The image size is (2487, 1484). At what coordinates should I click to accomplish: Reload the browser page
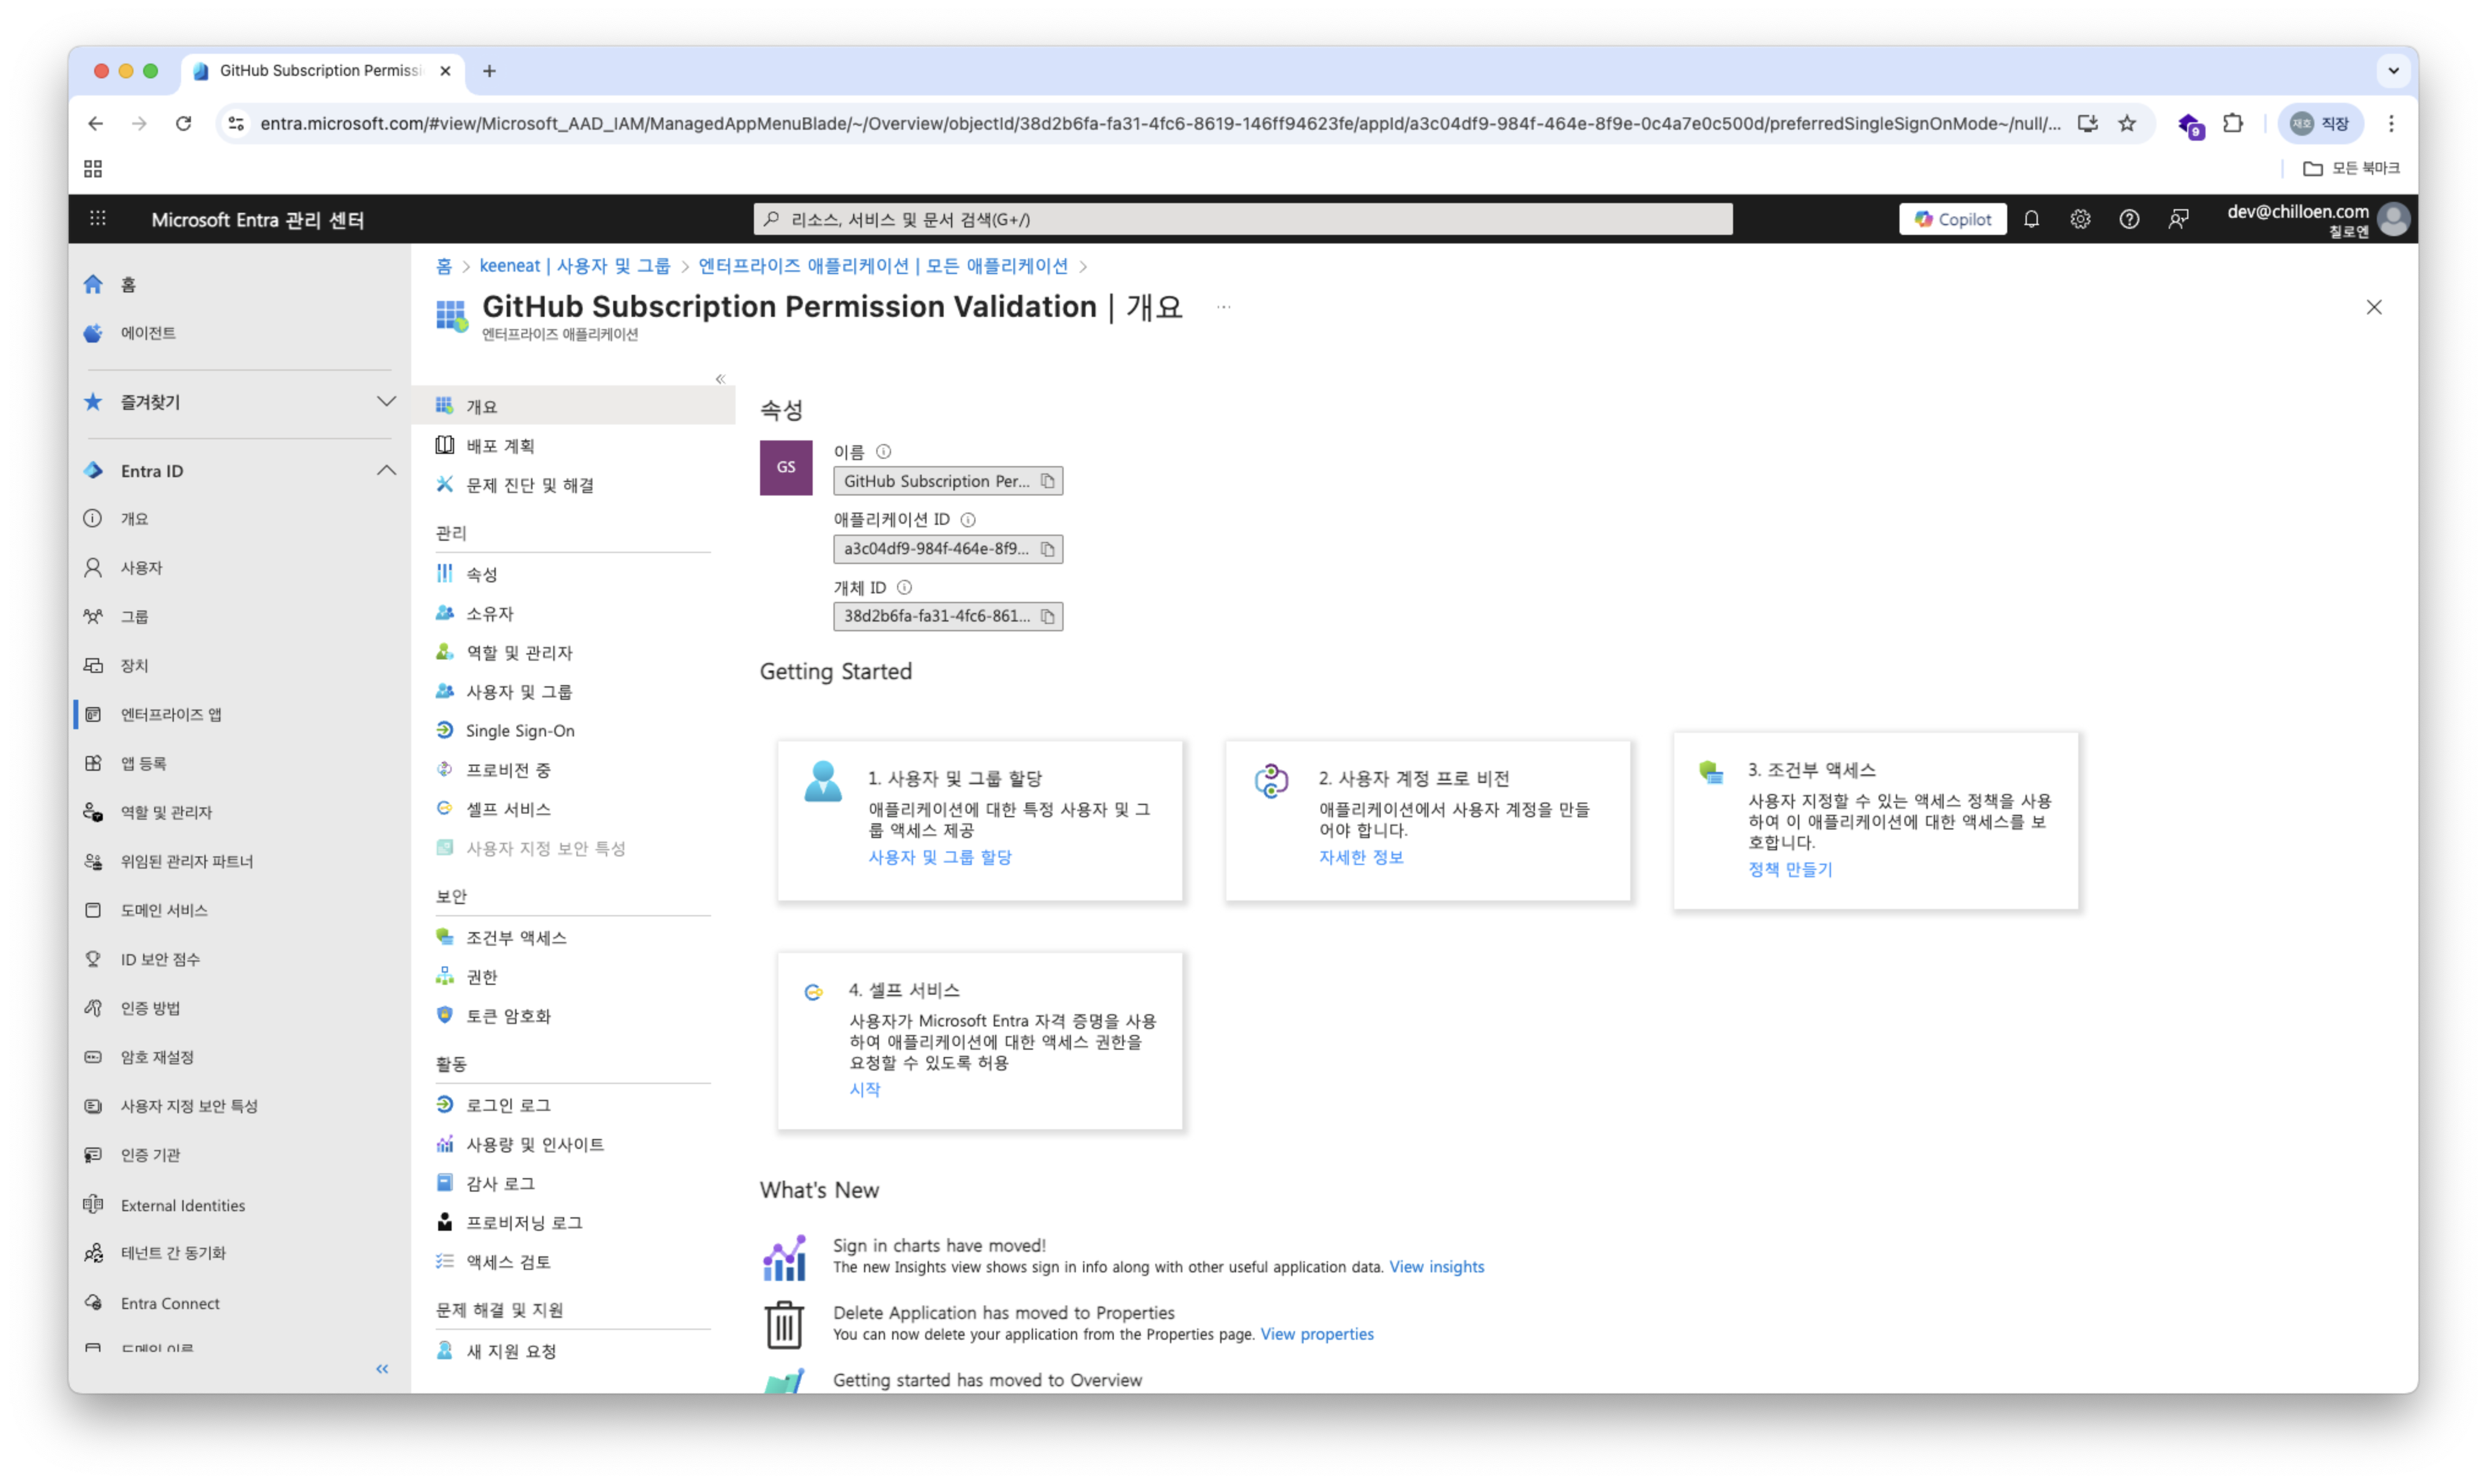pyautogui.click(x=183, y=124)
